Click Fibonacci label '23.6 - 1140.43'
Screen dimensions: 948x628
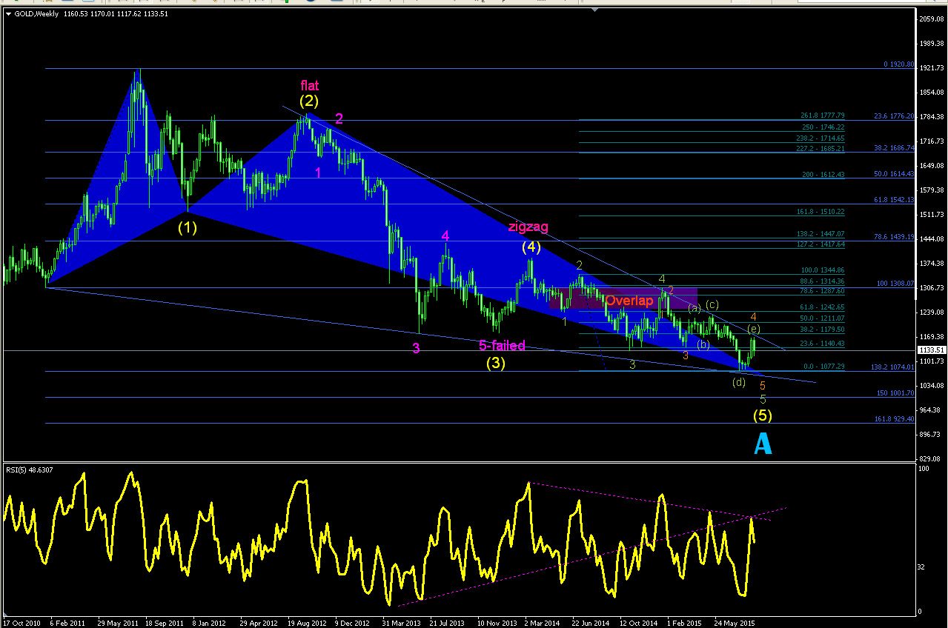click(823, 344)
